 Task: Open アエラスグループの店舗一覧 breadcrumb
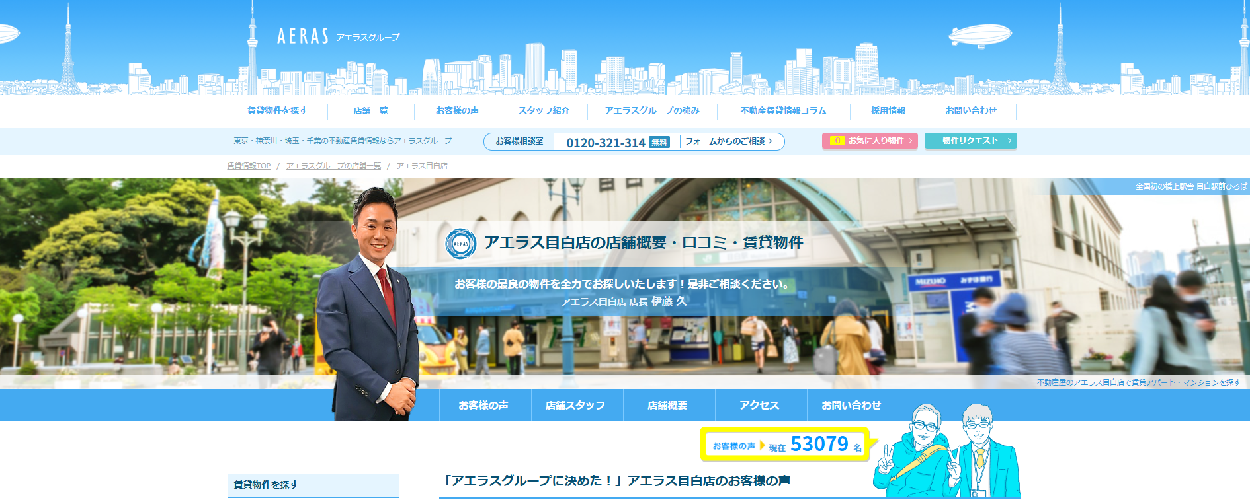click(x=333, y=166)
